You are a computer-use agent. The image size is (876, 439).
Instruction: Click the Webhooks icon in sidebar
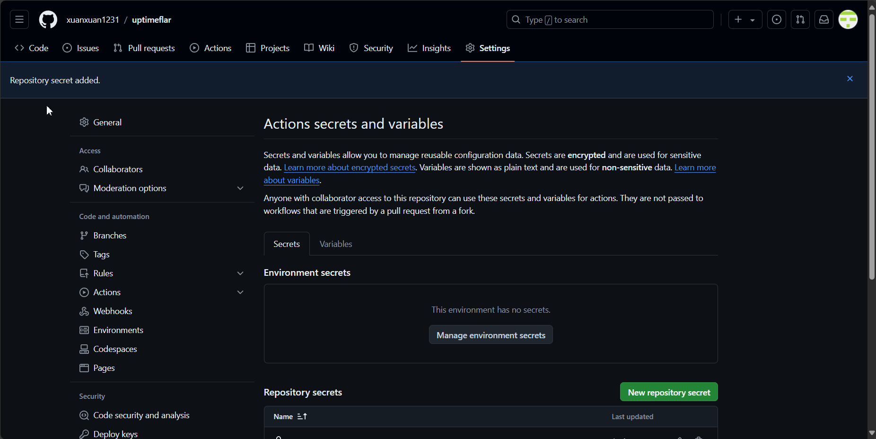pos(84,311)
